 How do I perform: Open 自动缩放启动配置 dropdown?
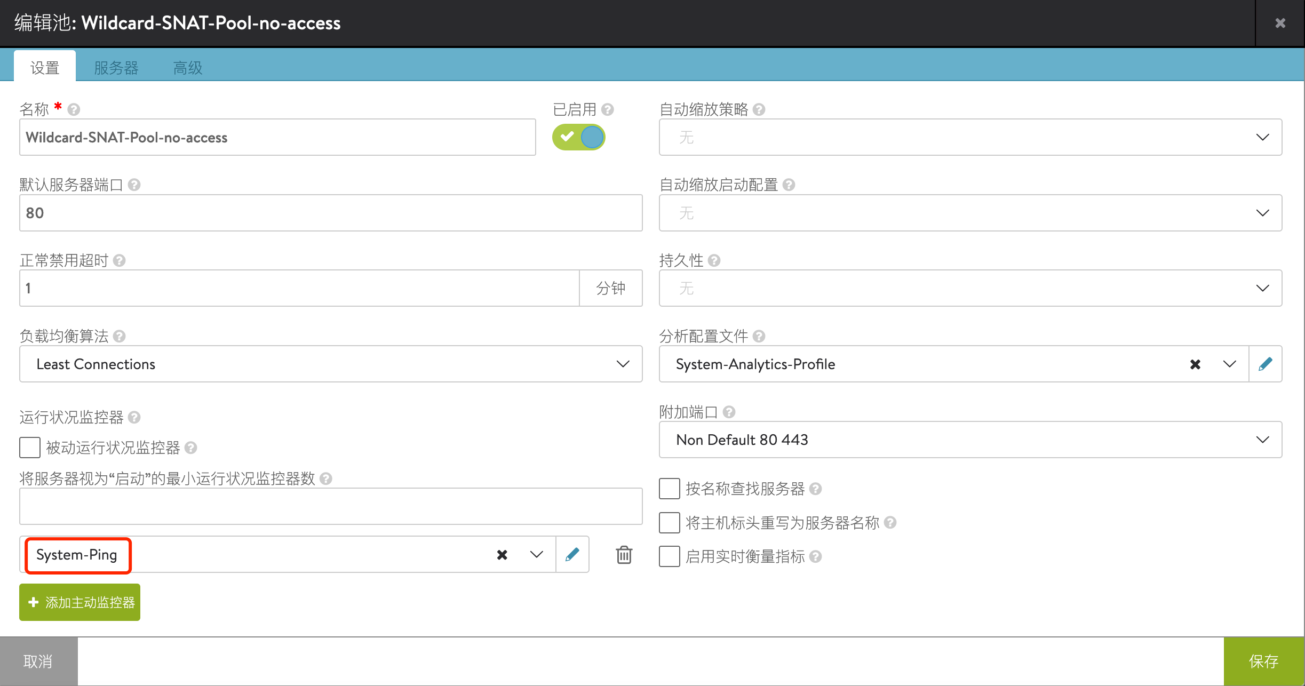point(970,213)
